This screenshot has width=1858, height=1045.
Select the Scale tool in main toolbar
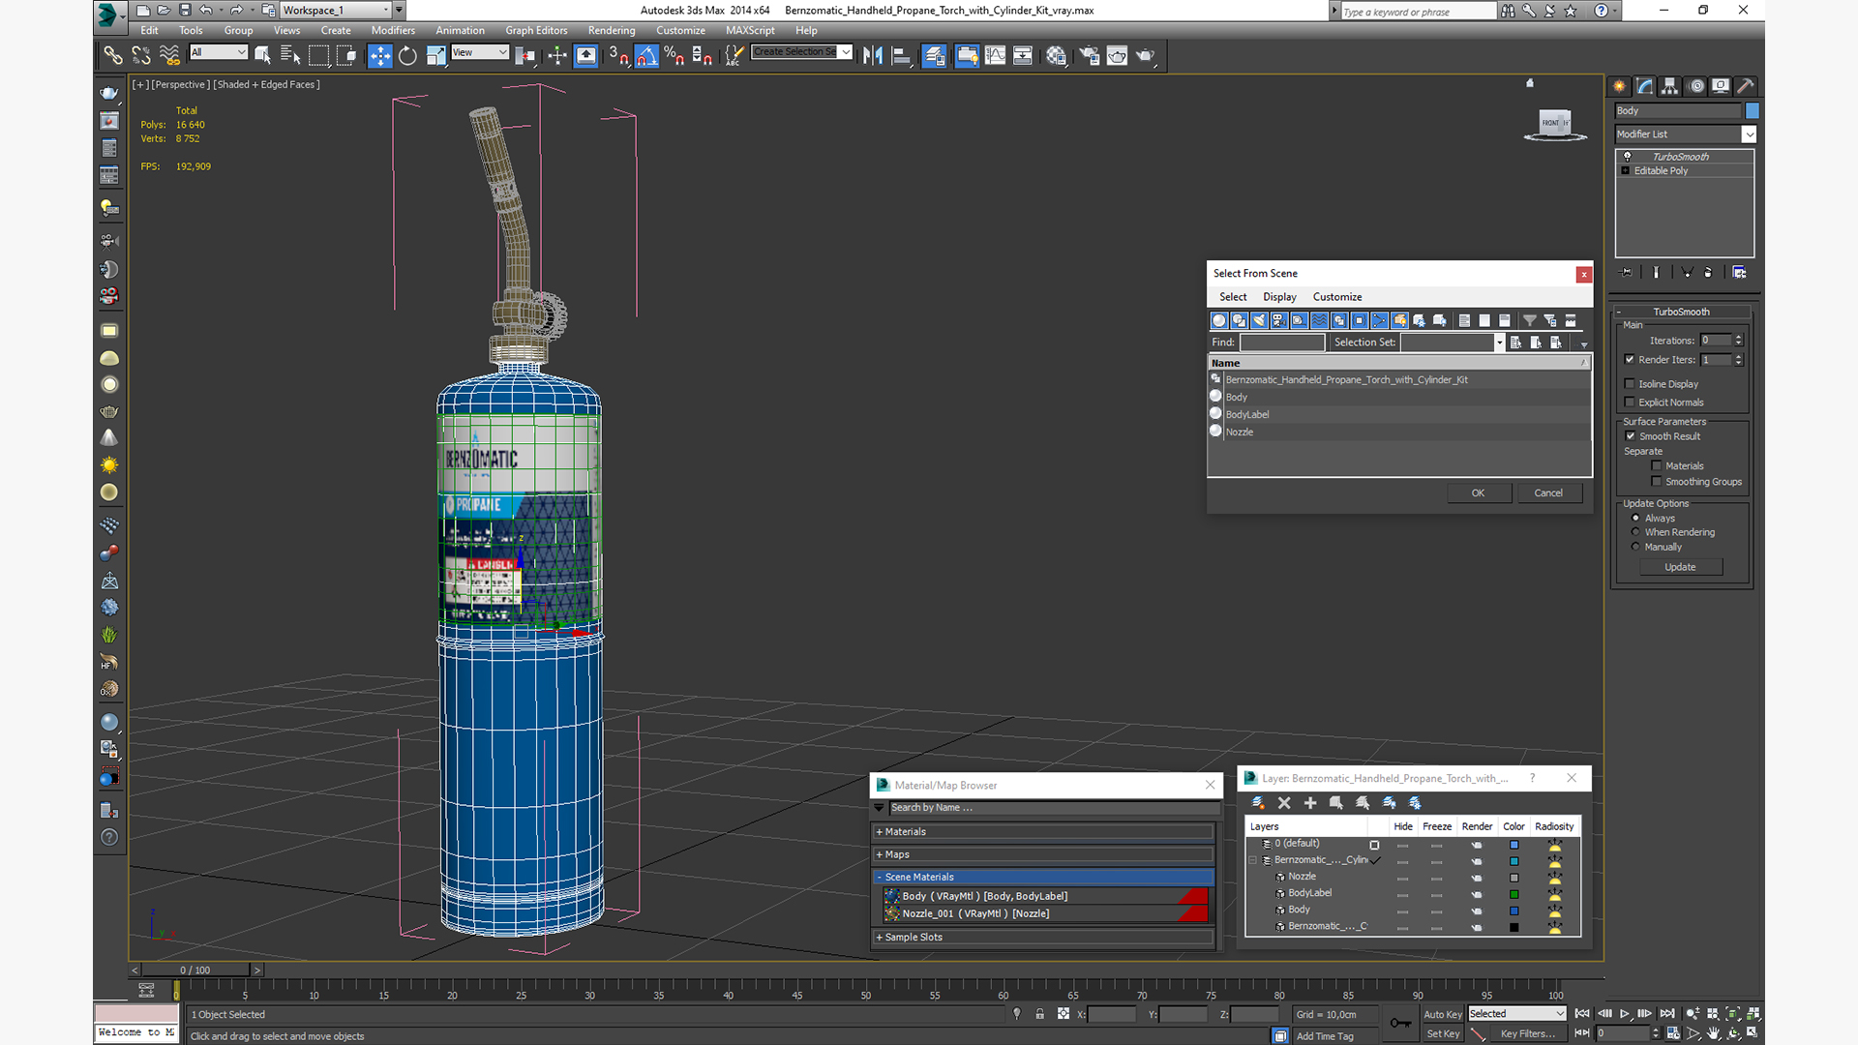pos(435,56)
